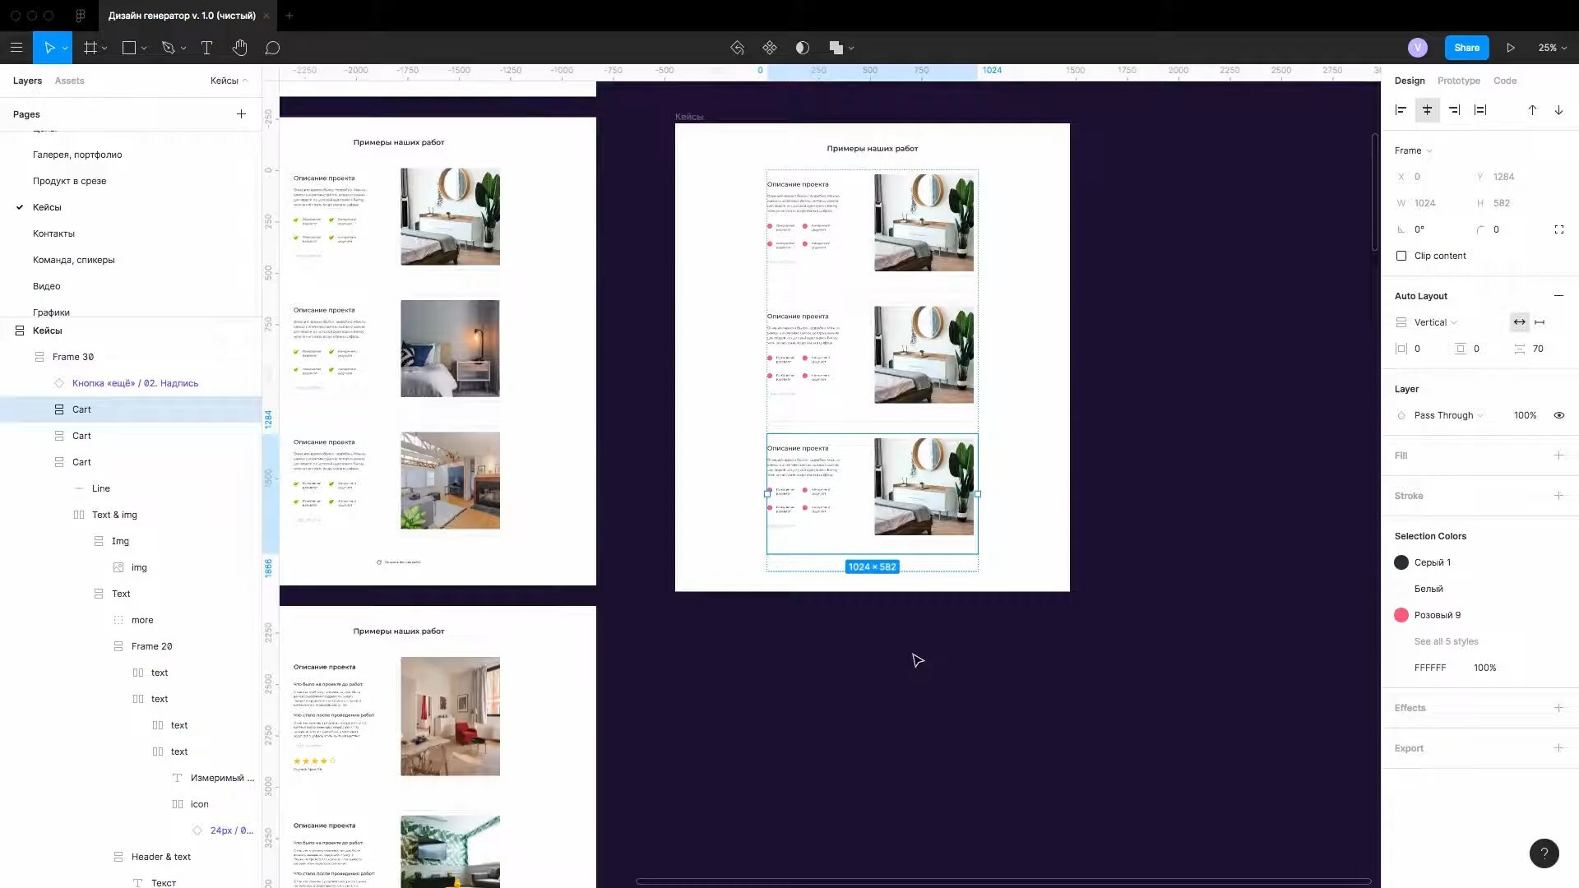
Task: Click the Boolean operations icon
Action: [836, 48]
